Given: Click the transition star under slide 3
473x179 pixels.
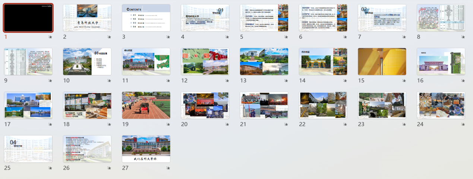Looking at the screenshot, I should click(168, 37).
